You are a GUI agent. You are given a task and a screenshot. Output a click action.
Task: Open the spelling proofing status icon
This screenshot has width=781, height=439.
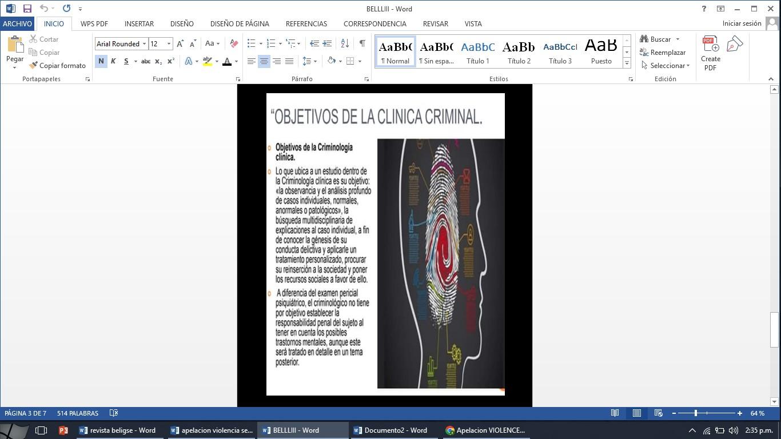(x=114, y=413)
